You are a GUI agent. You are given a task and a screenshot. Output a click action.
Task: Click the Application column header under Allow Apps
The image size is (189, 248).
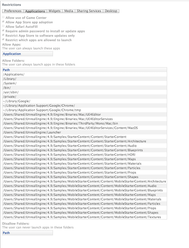click(x=28, y=54)
